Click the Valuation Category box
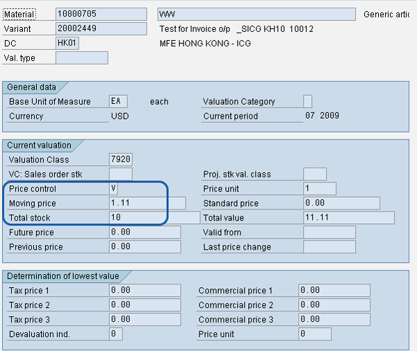The image size is (417, 351). click(308, 101)
